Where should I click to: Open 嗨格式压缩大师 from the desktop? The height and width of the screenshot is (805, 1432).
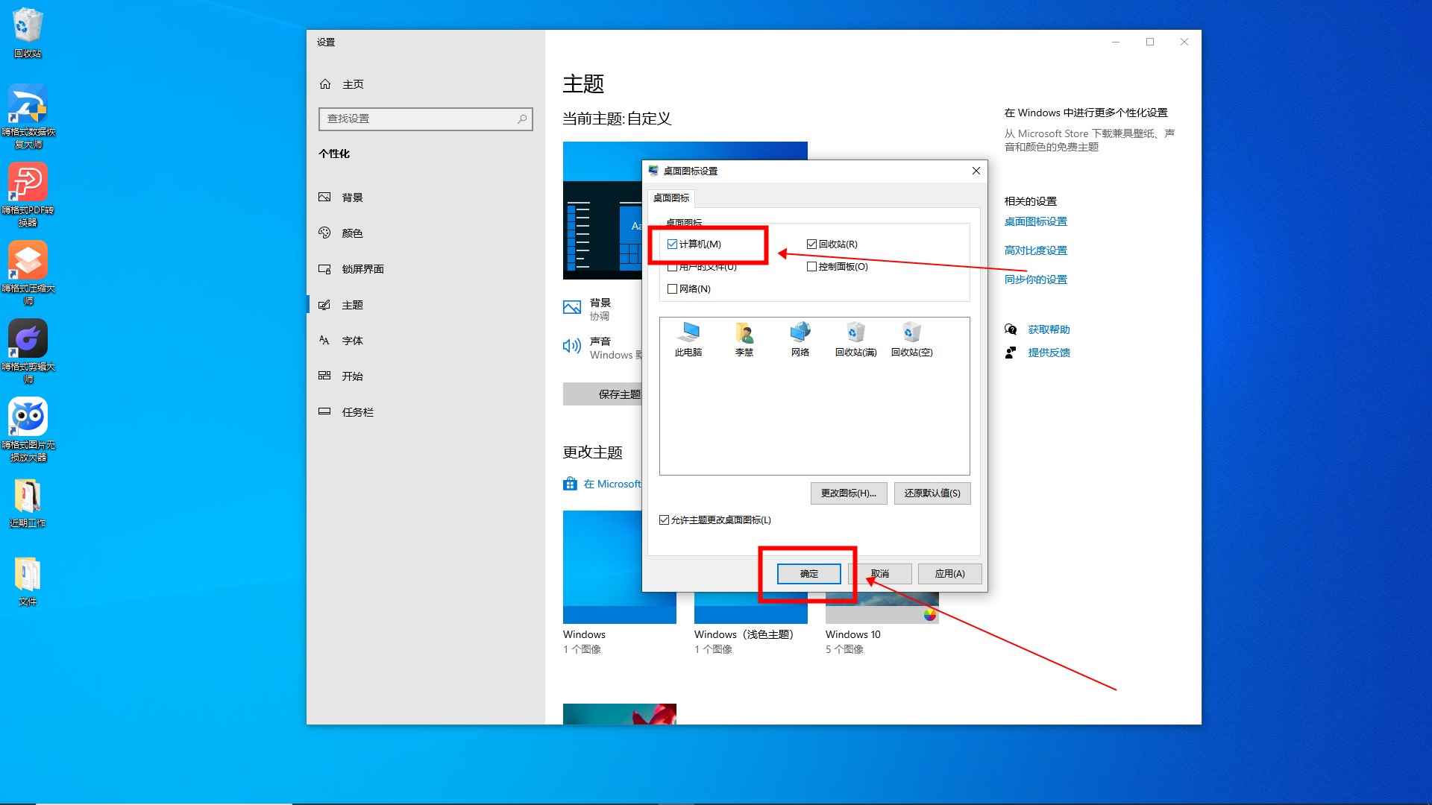click(x=28, y=261)
